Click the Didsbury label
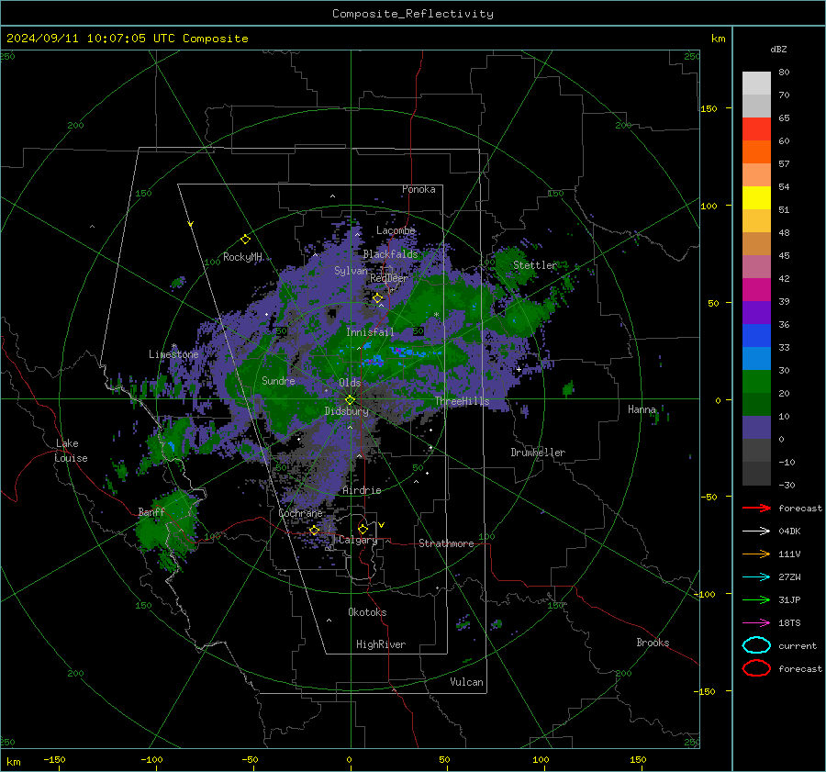 point(347,411)
